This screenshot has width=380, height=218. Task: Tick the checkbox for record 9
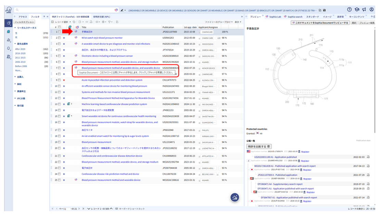59,80
